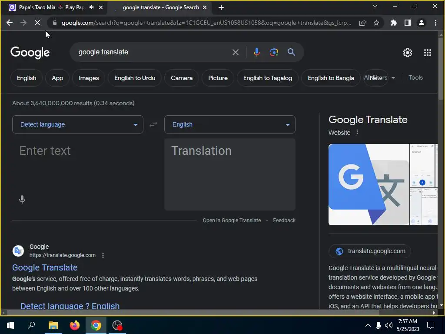Click the Chrome address bar URL
The height and width of the screenshot is (334, 445).
206,23
